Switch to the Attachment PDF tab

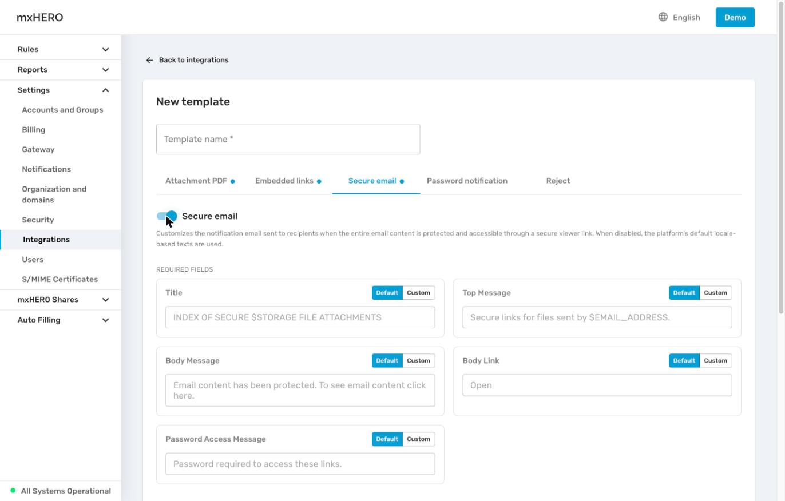[x=200, y=181]
